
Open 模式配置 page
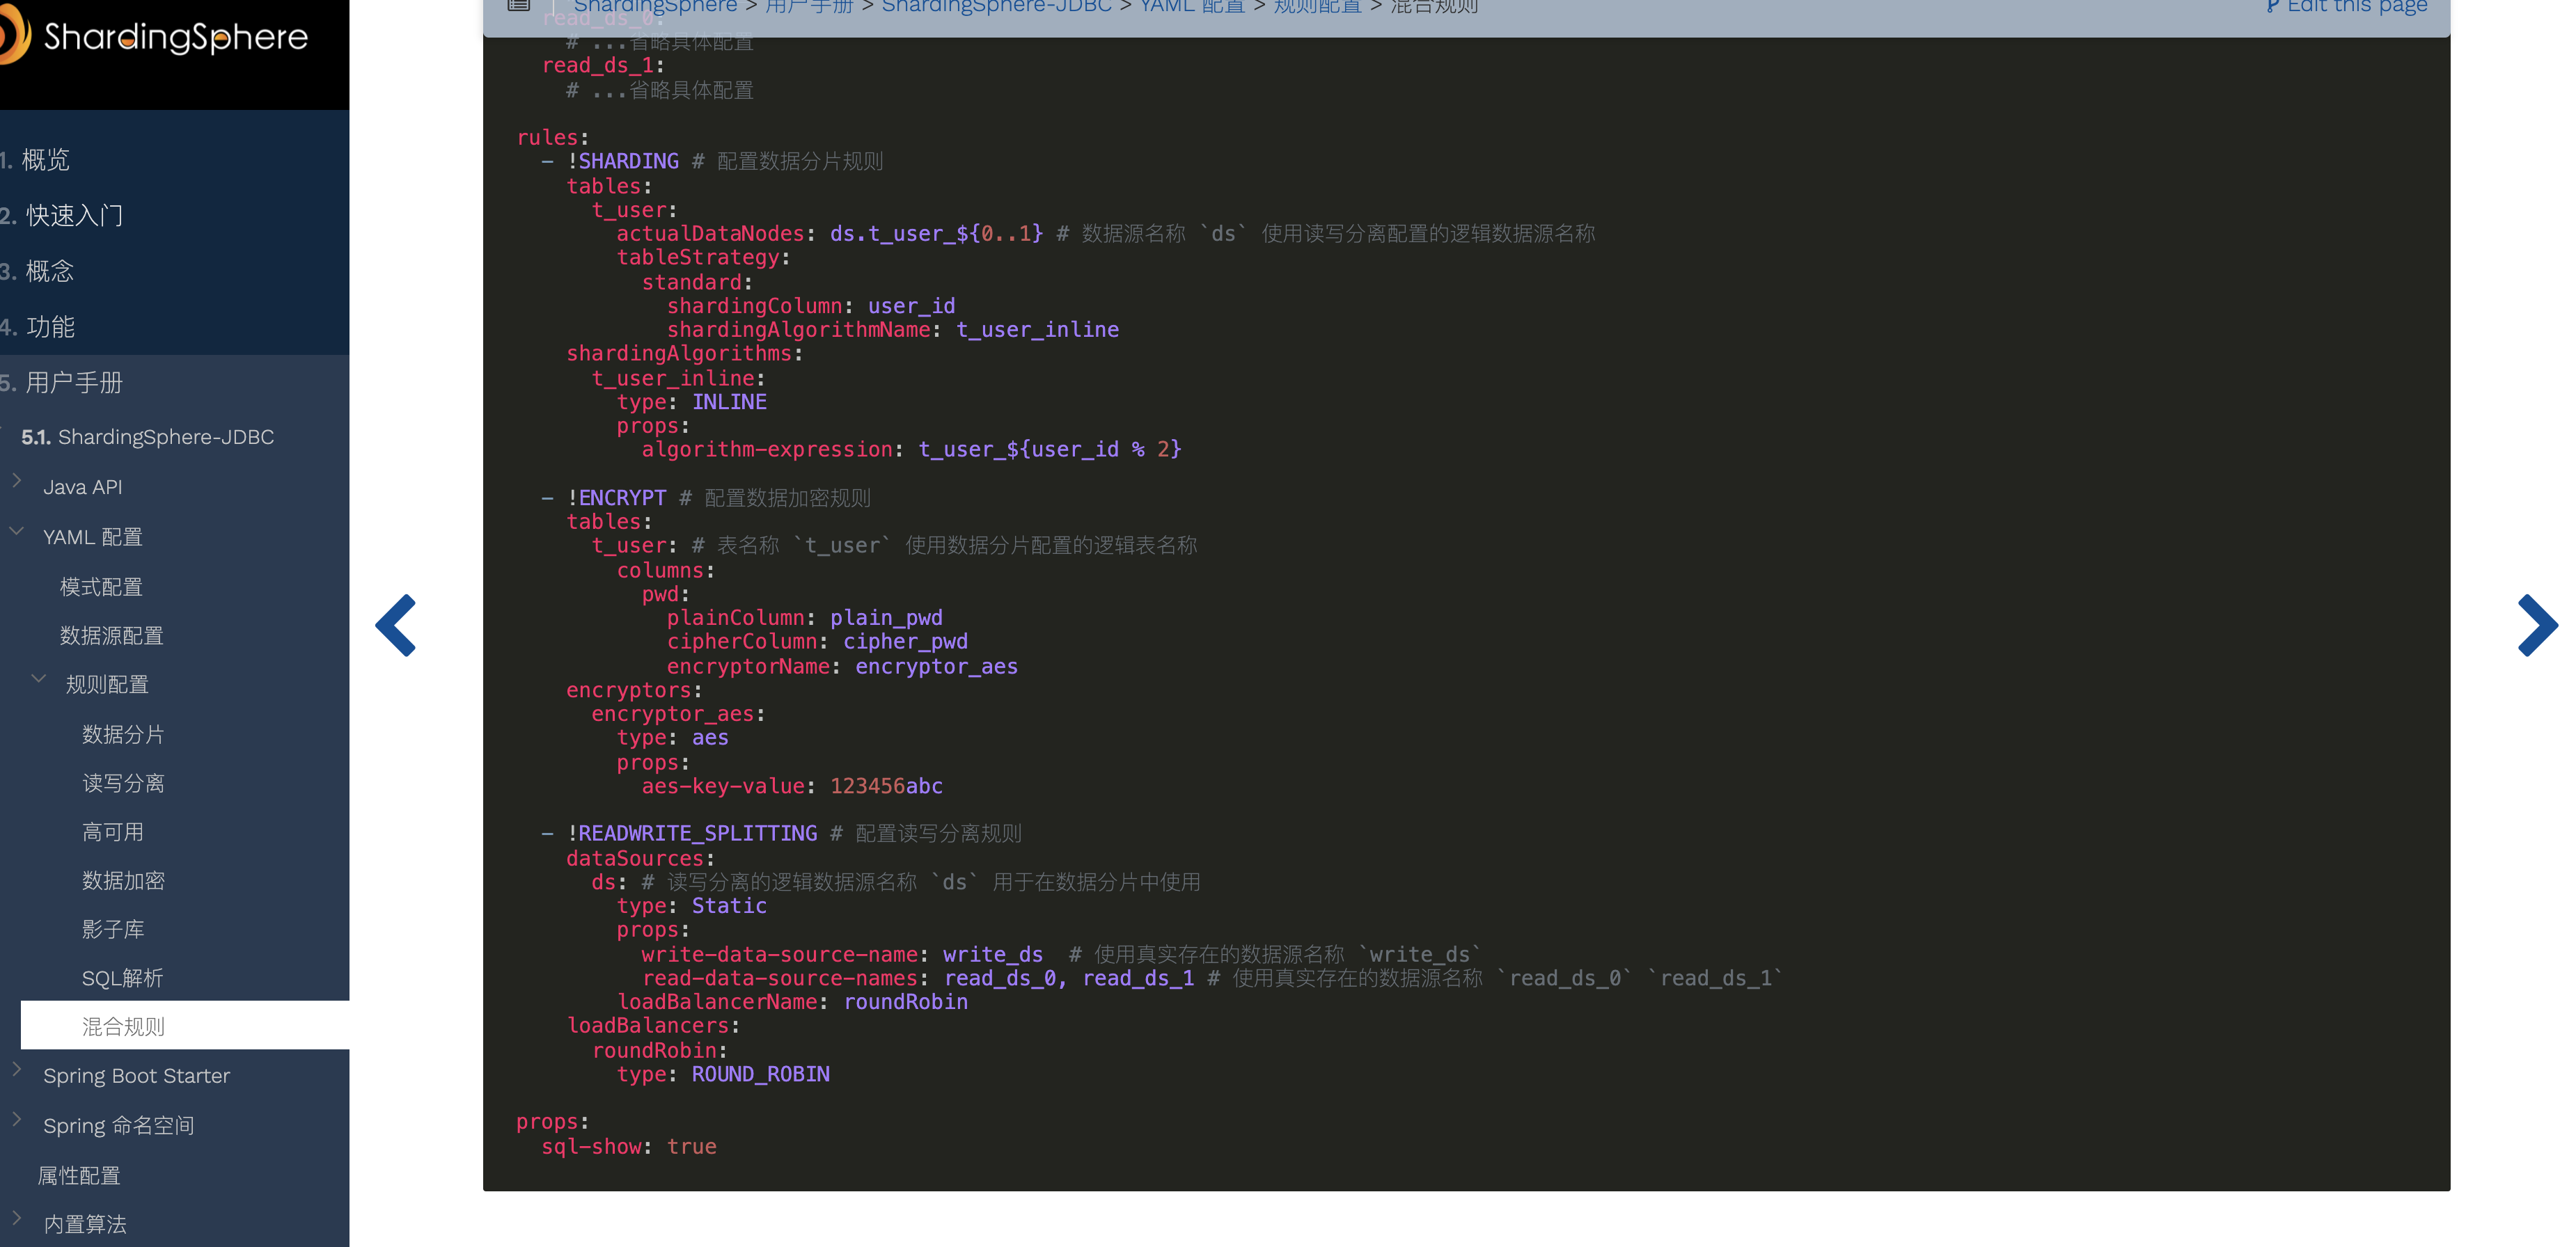[x=101, y=587]
